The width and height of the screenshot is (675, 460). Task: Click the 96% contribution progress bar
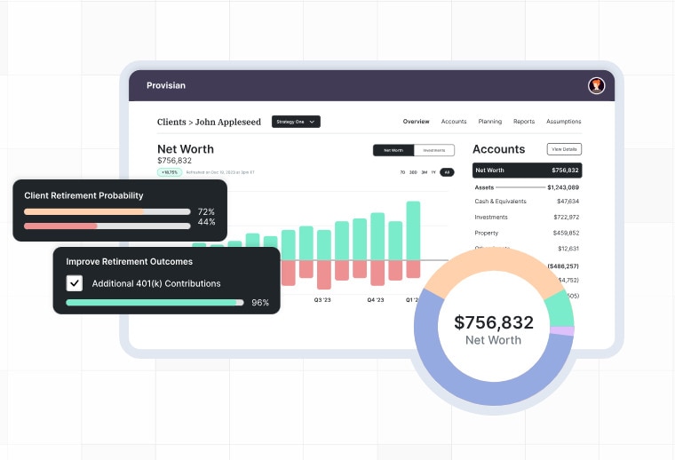pyautogui.click(x=155, y=302)
